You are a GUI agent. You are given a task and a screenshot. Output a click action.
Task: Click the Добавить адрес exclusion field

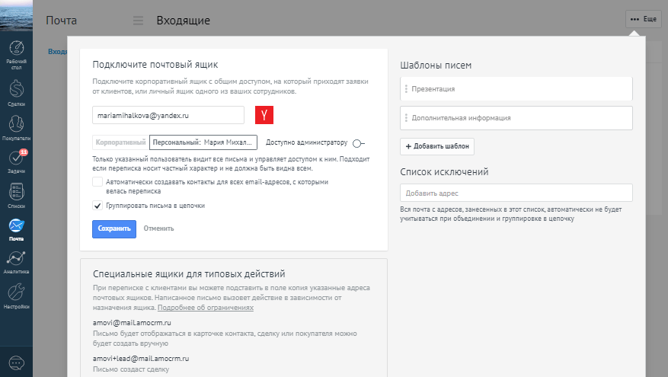(516, 193)
